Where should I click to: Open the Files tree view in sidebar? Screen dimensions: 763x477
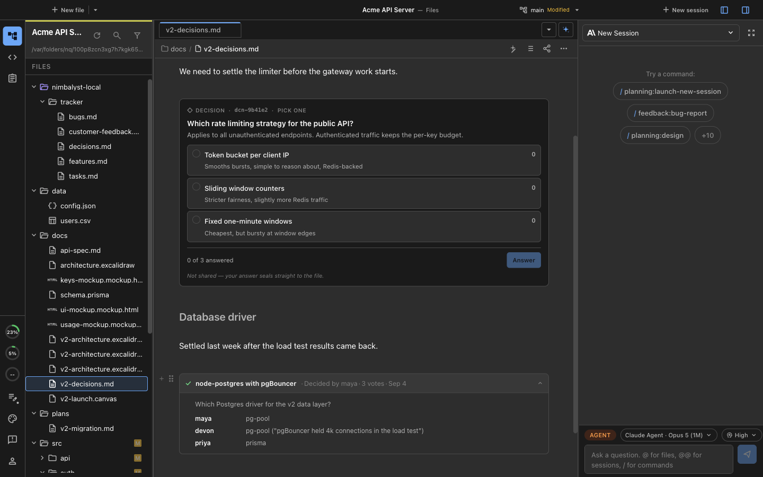pos(12,36)
